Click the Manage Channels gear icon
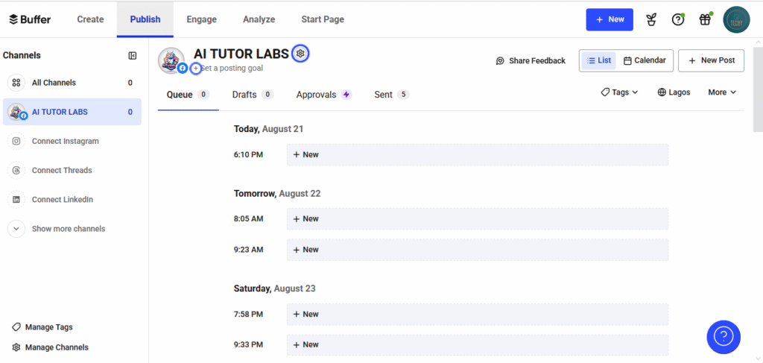Screen dimensions: 763x363 coord(16,347)
